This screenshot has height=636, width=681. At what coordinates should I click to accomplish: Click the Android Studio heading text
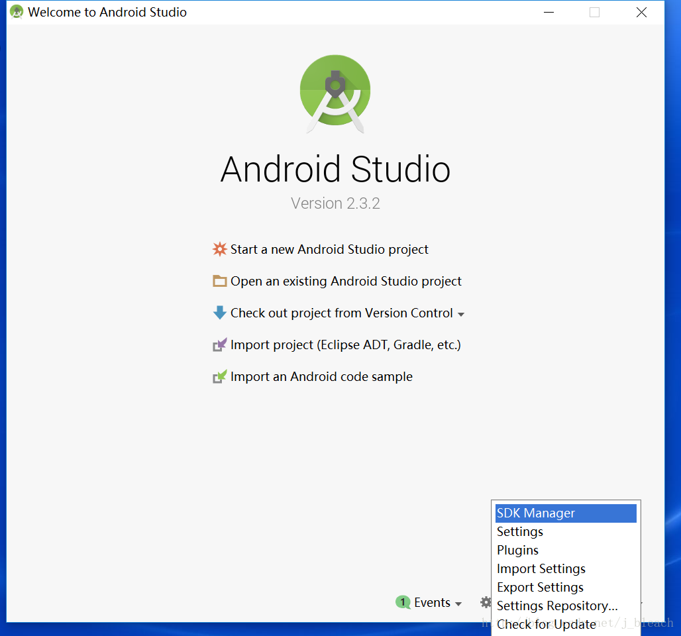coord(335,169)
